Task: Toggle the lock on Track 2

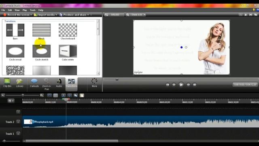Action: tap(18, 122)
